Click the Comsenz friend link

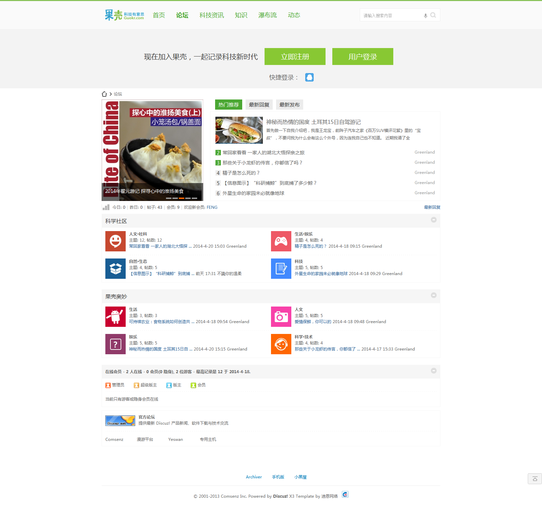point(114,440)
